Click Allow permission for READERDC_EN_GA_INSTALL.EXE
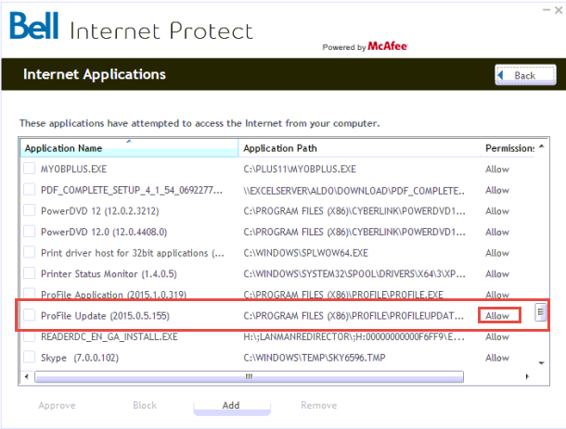The height and width of the screenshot is (429, 566). (497, 336)
